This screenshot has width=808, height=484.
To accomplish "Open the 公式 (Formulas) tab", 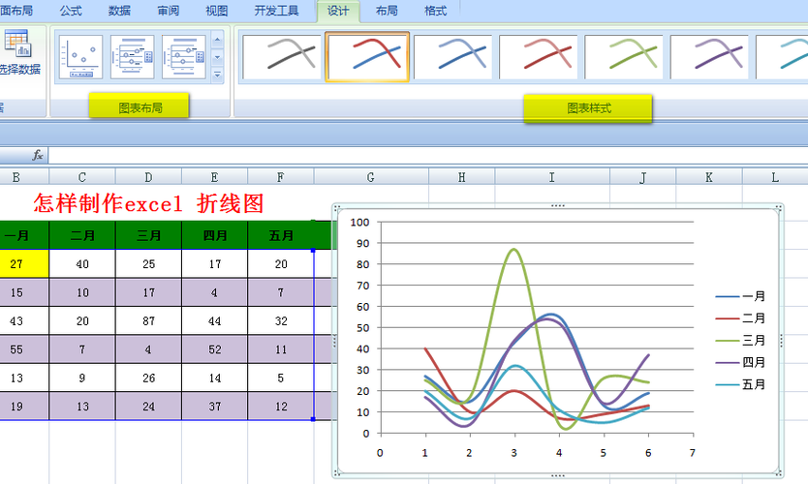I will [x=71, y=11].
